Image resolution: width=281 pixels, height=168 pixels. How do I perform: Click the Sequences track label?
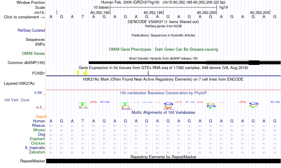(x=35, y=39)
